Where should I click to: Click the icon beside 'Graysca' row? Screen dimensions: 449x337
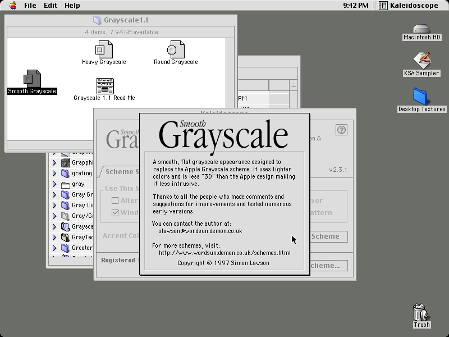coord(66,227)
